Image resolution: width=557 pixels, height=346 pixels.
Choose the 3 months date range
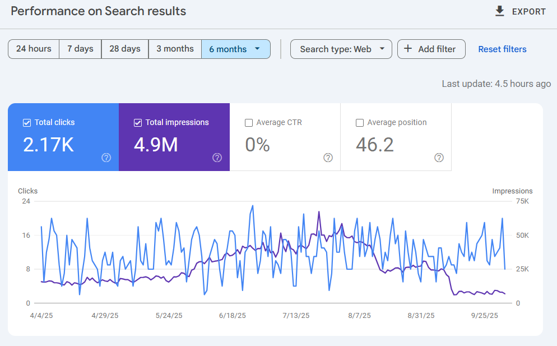[x=175, y=49]
